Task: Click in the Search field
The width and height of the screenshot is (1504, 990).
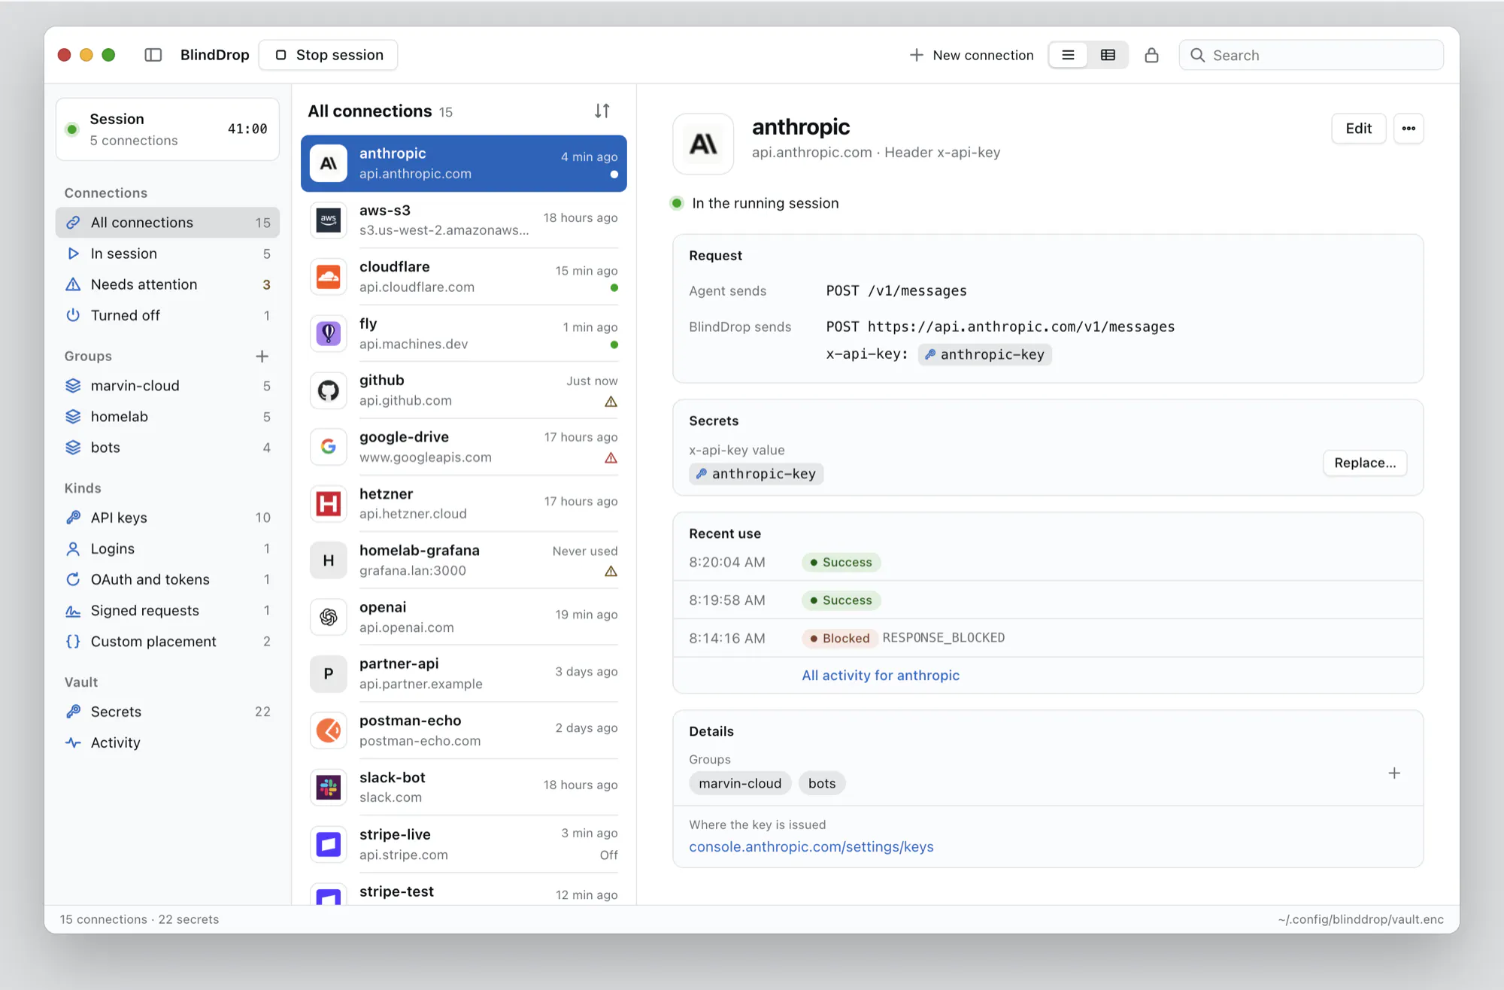Action: pos(1311,55)
